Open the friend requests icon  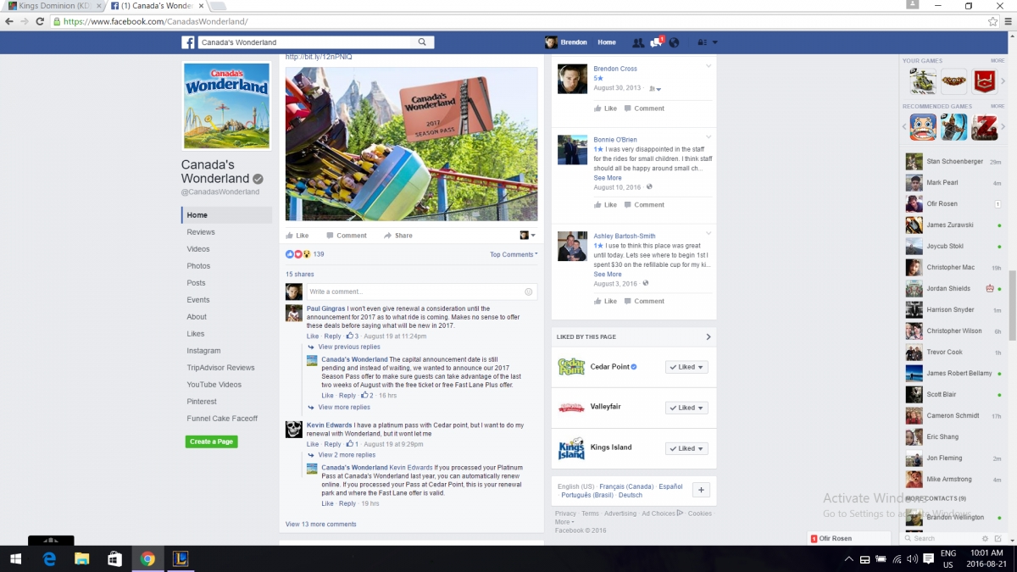(638, 42)
